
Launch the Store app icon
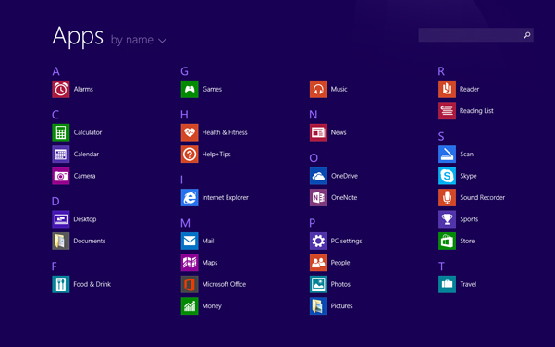(x=447, y=241)
